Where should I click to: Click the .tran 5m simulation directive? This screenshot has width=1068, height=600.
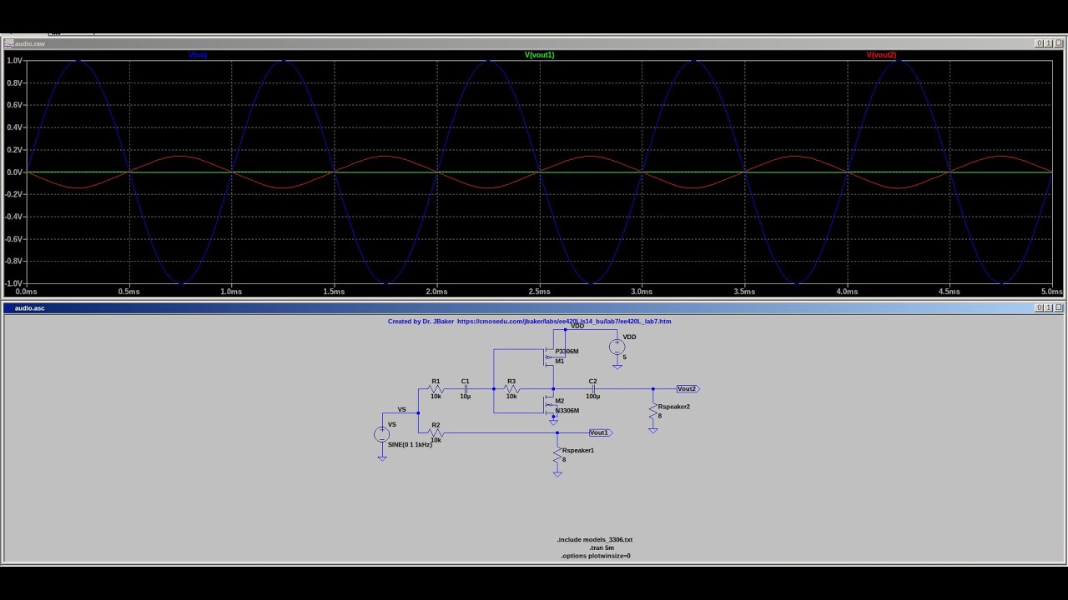[x=602, y=547]
